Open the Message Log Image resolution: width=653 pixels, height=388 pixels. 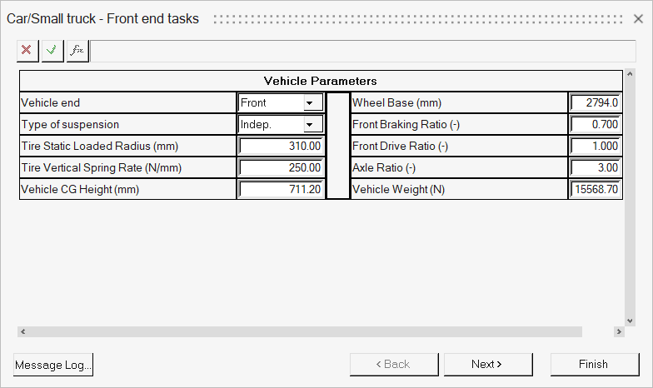(53, 365)
